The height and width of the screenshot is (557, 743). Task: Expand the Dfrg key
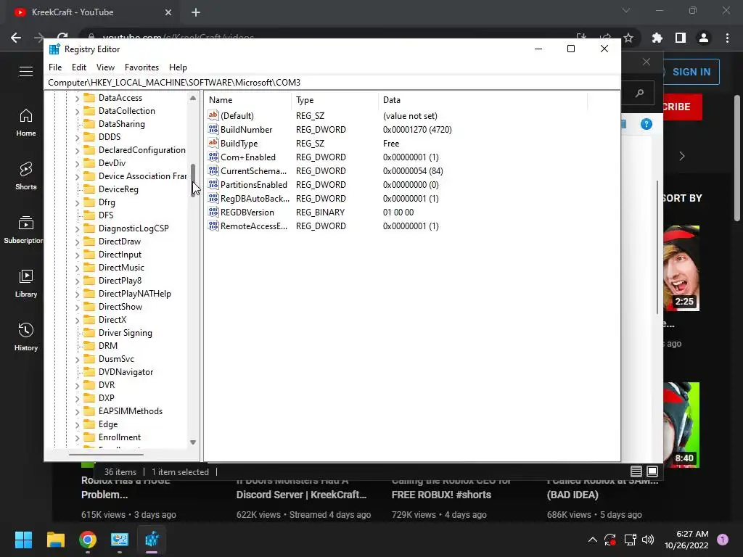(77, 203)
